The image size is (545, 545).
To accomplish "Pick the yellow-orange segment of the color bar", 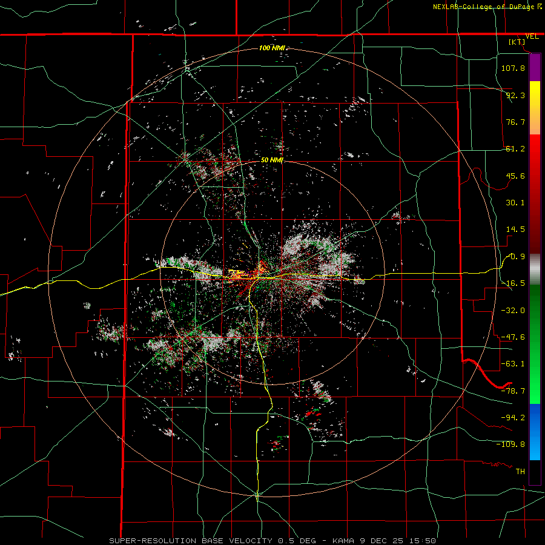I will point(535,108).
